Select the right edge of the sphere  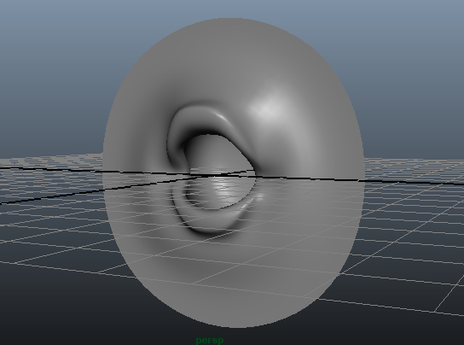(x=362, y=166)
